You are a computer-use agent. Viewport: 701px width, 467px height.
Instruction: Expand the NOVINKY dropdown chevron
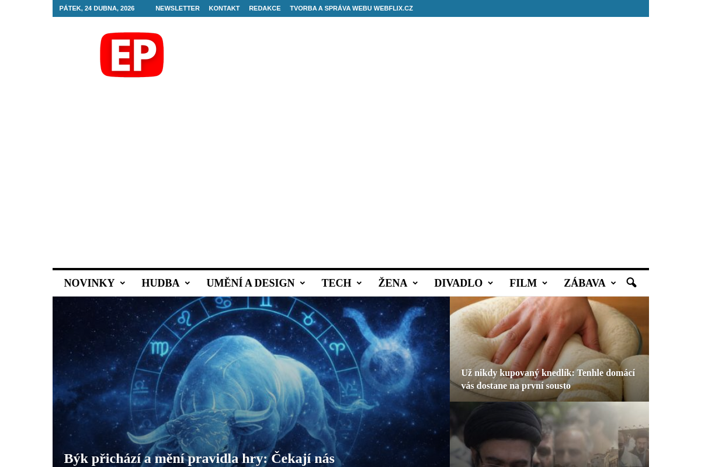(123, 283)
